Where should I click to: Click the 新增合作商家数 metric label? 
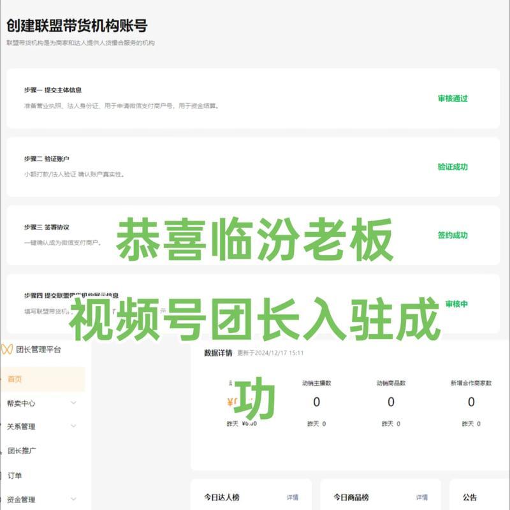[x=471, y=383]
